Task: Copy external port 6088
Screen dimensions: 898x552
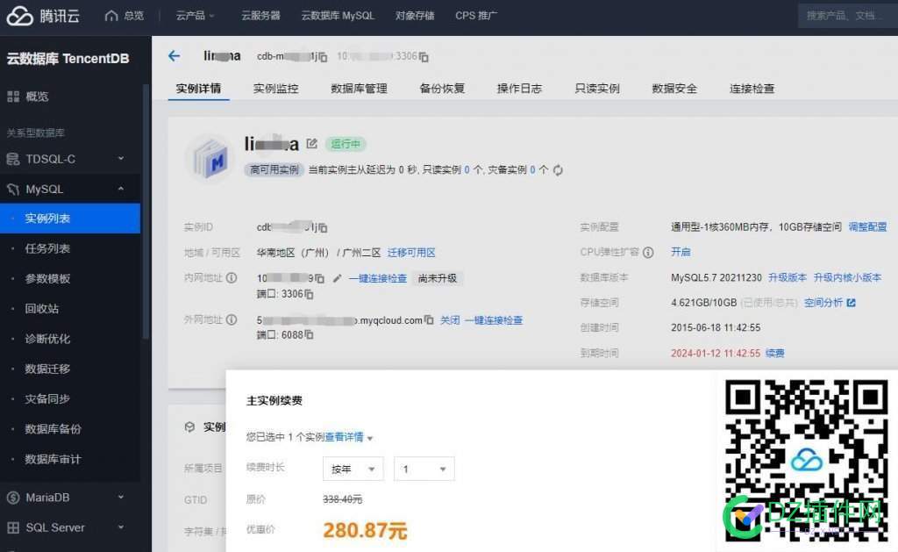Action: [310, 334]
